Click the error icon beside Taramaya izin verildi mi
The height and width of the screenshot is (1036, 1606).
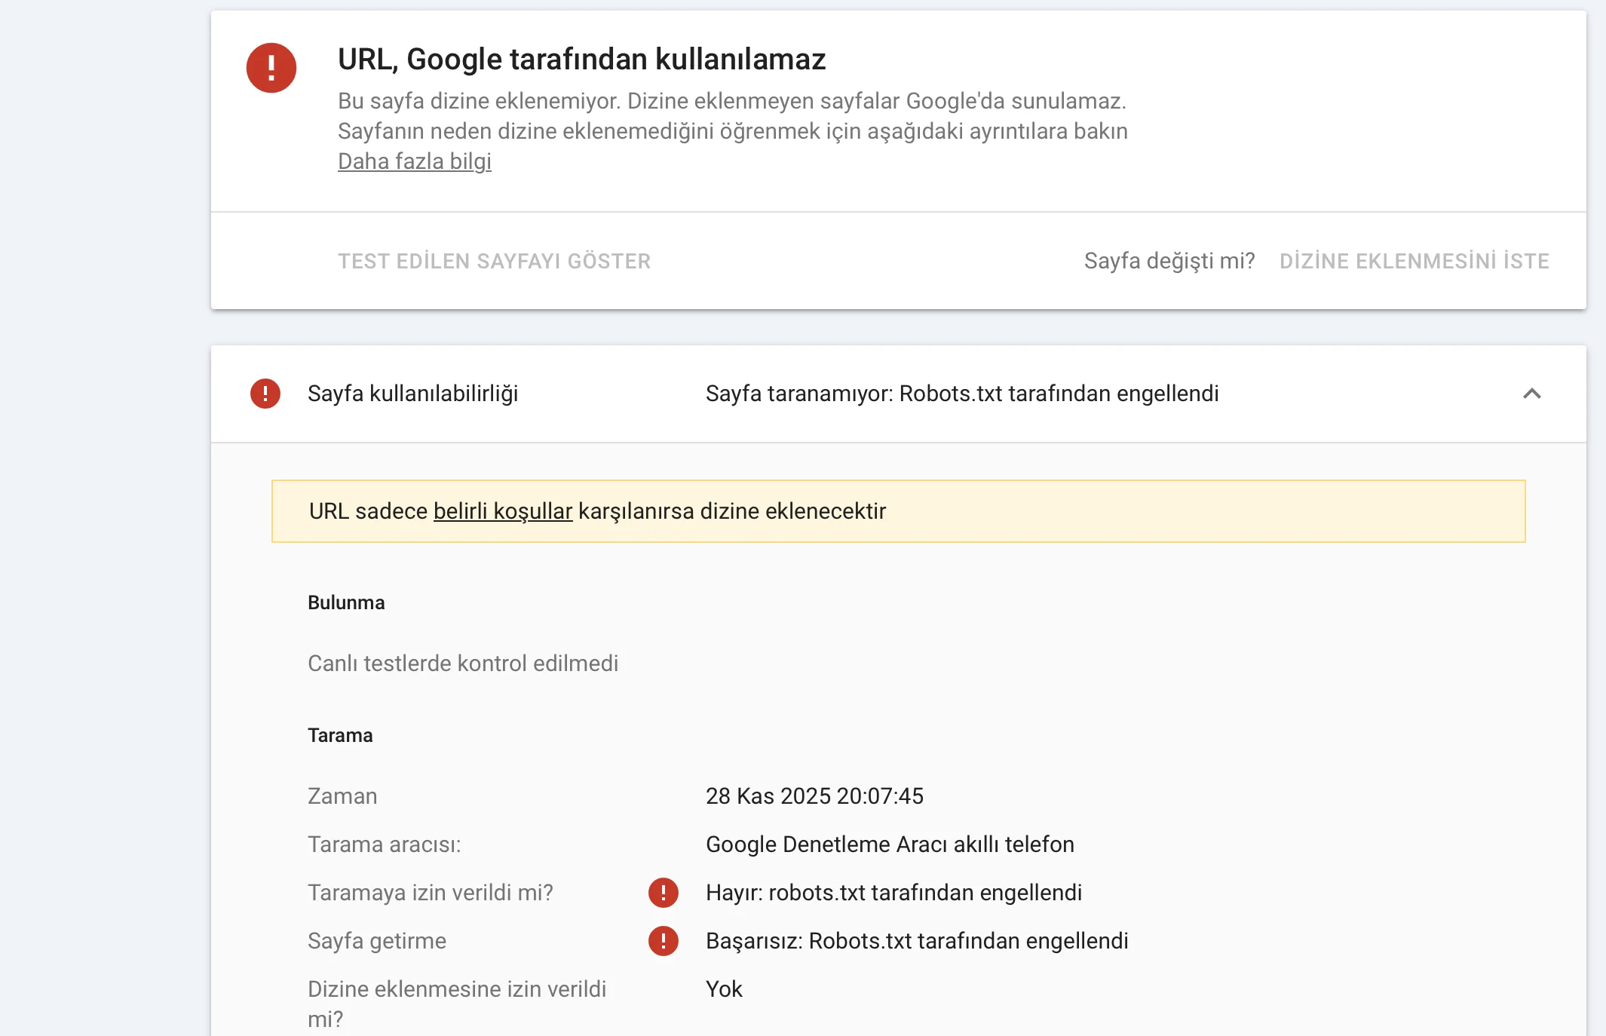point(663,893)
